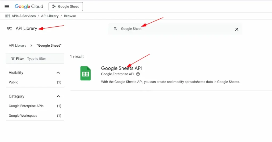Viewport: 272px width, 142px height.
Task: Select the Public visibility filter
Action: tap(14, 82)
